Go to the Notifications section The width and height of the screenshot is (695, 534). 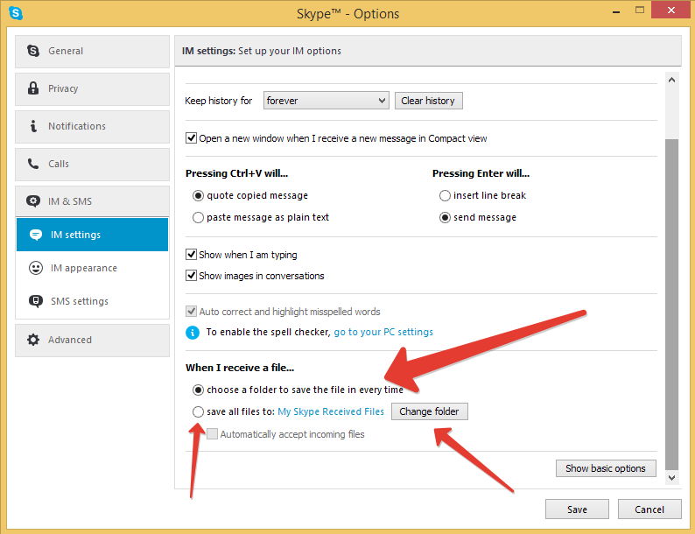tap(92, 127)
